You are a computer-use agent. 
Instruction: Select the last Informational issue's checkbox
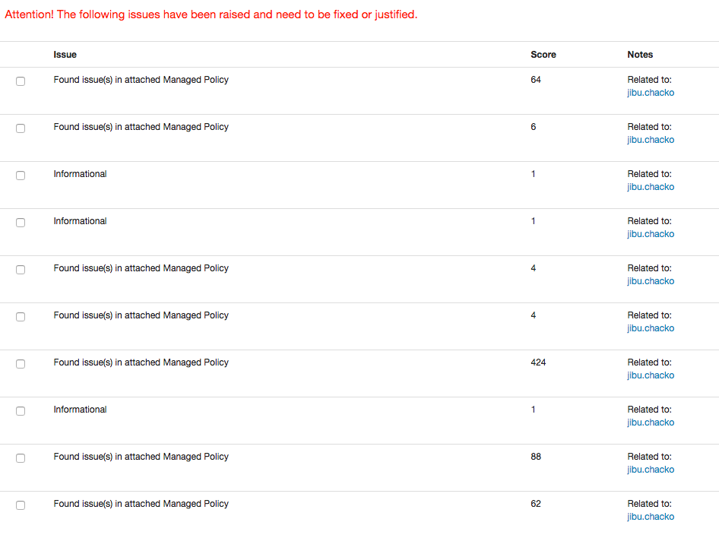[x=21, y=410]
